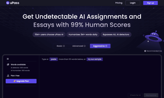The height and width of the screenshot is (98, 164).
Task: Click the AI humanizer: 300 words text
Action: tap(20, 71)
